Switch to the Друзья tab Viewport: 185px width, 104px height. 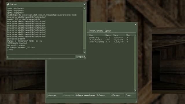[110, 31]
